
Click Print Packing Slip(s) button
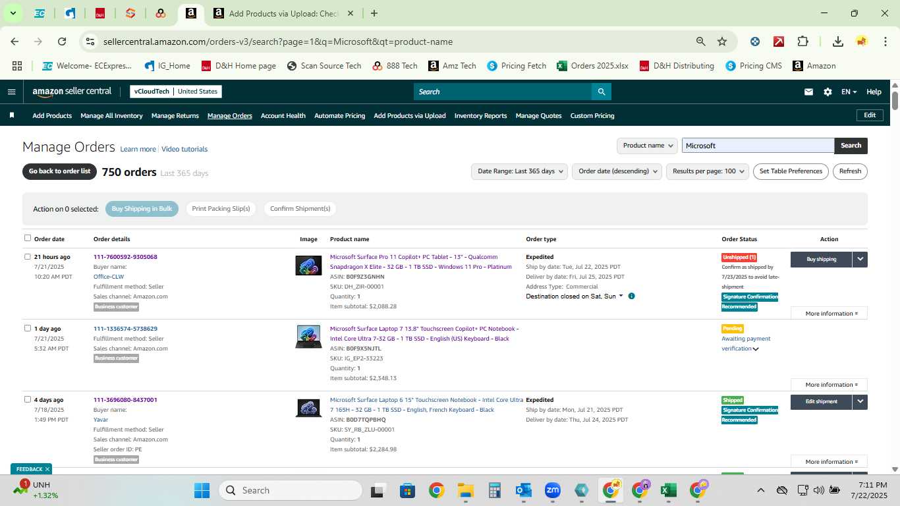click(x=221, y=209)
